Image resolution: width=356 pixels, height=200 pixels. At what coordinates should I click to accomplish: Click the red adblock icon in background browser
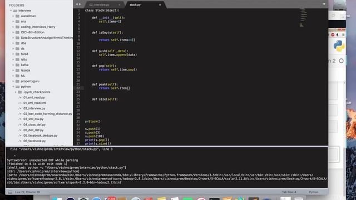333,34
